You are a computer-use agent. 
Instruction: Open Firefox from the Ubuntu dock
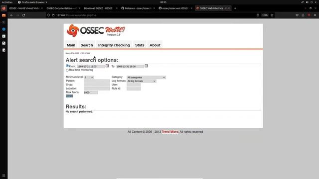point(3,8)
